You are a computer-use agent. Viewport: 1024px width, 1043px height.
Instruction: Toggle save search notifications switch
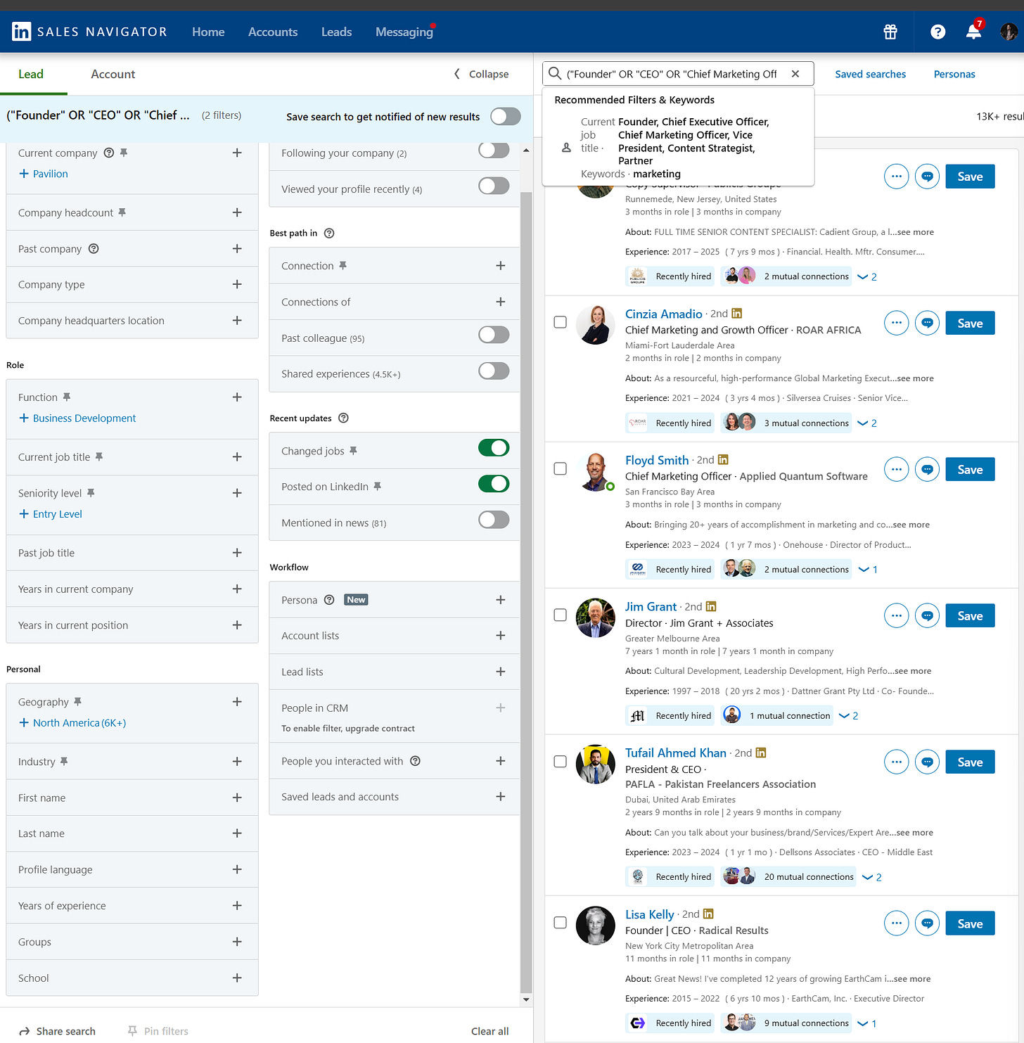coord(506,116)
